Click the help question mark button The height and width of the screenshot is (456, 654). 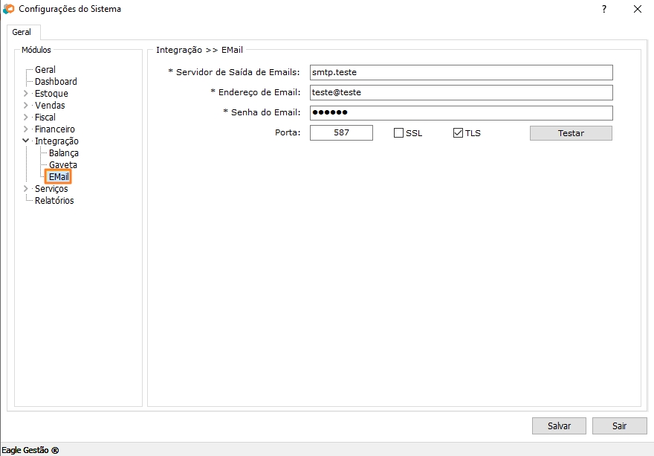[x=603, y=9]
